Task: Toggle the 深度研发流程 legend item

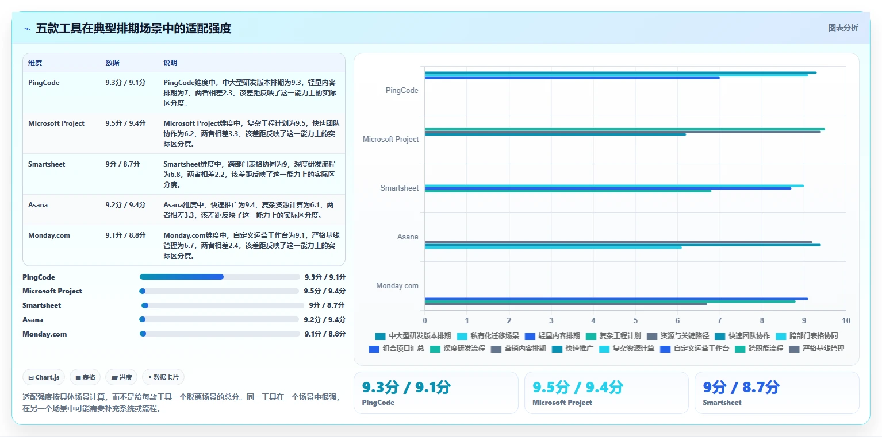Action: pos(458,349)
